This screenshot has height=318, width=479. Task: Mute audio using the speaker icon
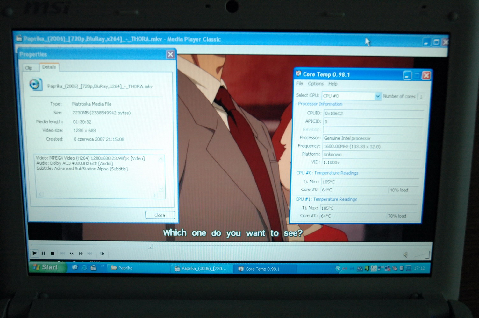406,254
